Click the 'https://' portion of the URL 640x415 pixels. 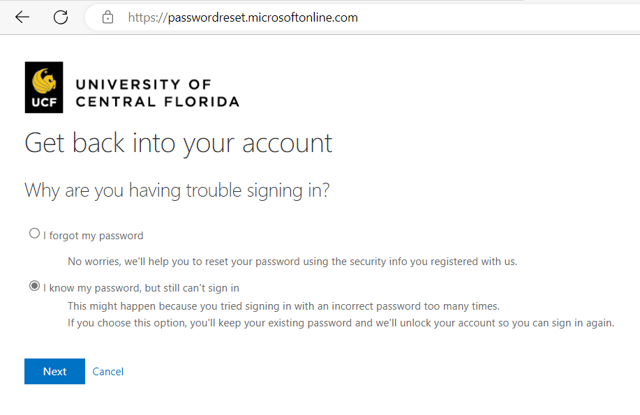point(148,17)
